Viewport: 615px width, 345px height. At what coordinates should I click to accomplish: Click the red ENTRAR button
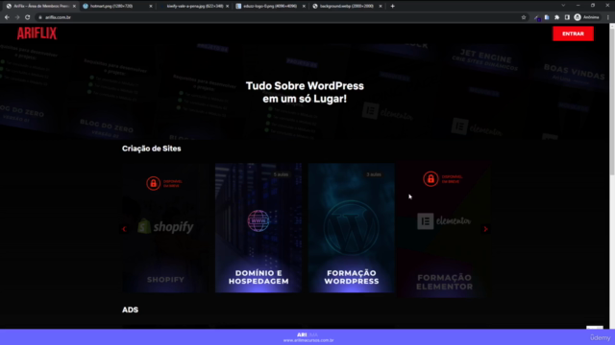click(x=573, y=34)
